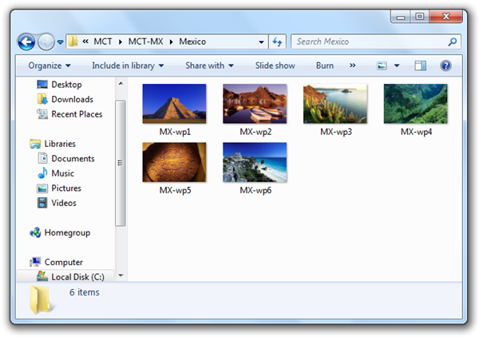
Task: Click the Back navigation arrow button
Action: 26,42
